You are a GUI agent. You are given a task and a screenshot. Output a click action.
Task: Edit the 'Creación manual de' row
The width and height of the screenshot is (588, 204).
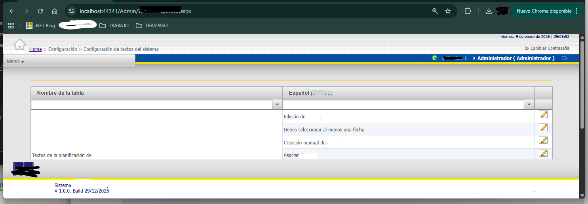coord(543,140)
